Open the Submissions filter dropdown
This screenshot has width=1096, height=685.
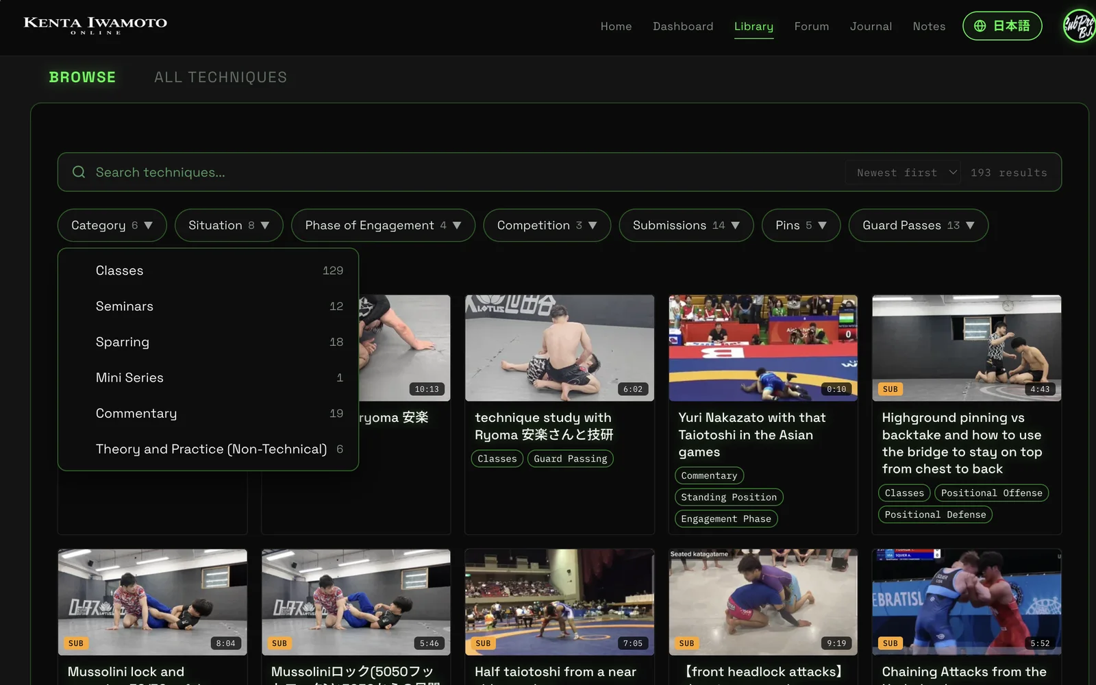[686, 225]
